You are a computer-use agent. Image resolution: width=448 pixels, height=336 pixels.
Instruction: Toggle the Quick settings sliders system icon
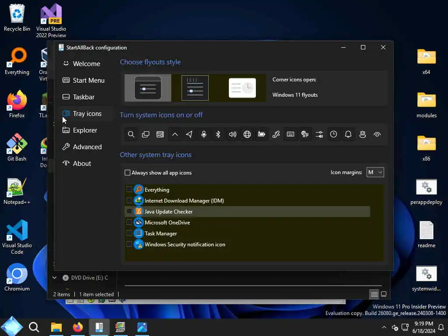(x=319, y=134)
